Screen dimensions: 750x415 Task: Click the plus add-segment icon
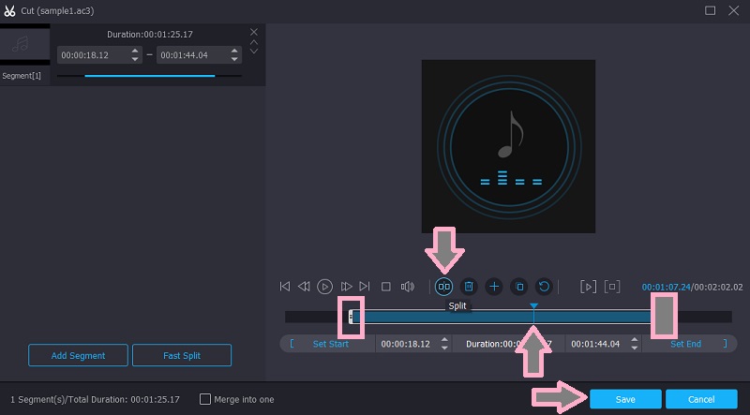[494, 286]
